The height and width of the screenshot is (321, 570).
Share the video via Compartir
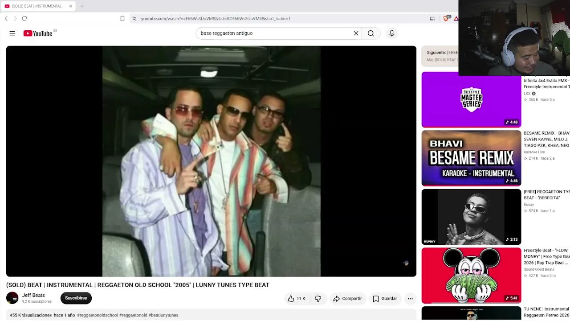(x=347, y=299)
